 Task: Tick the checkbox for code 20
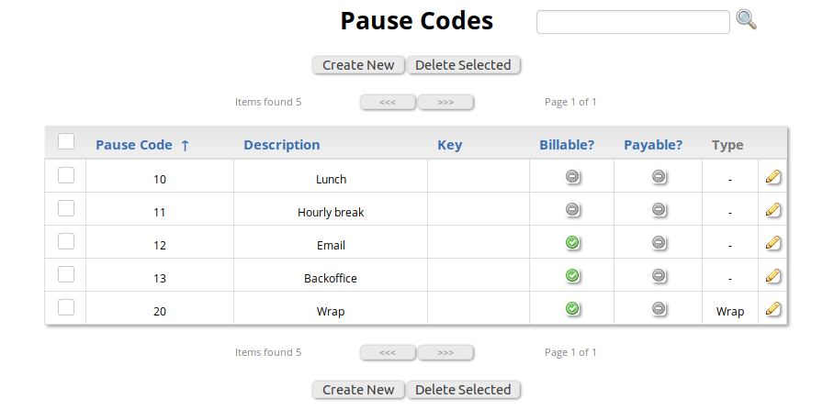[x=66, y=307]
